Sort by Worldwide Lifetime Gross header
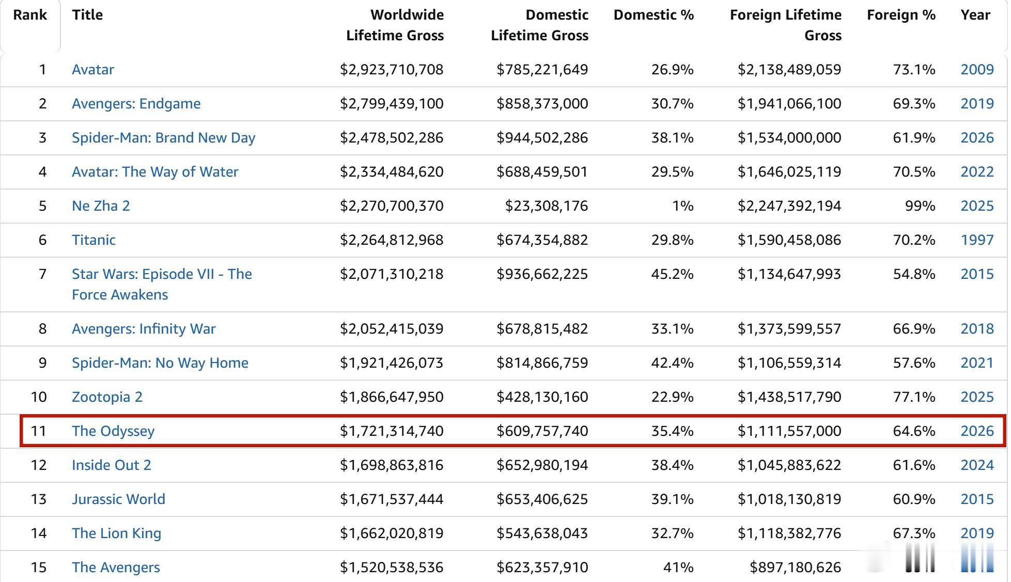The image size is (1011, 582). pyautogui.click(x=395, y=25)
